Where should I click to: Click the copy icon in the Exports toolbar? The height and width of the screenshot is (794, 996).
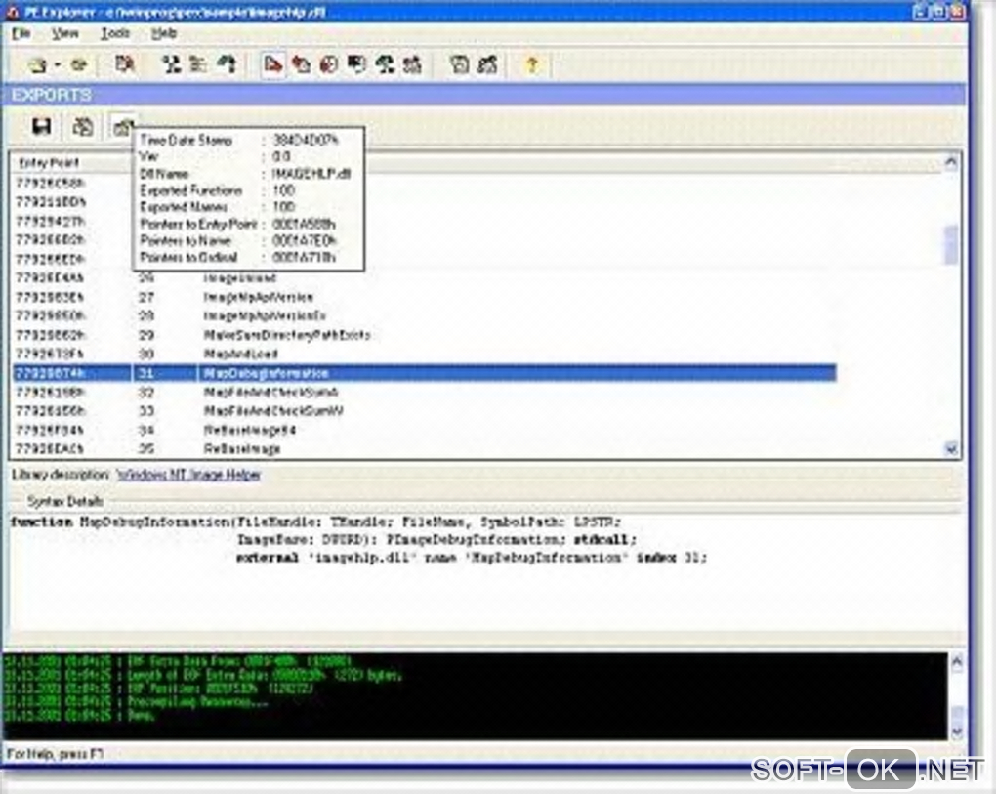[x=83, y=126]
